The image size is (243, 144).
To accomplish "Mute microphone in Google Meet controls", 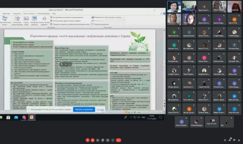I will click(88, 140).
